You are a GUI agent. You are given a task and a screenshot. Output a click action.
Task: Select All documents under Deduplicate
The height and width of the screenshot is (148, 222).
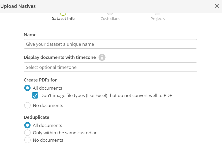coord(27,125)
